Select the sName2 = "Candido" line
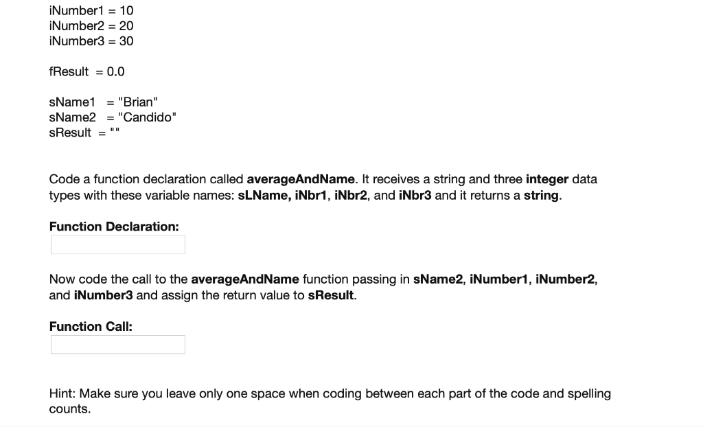Viewport: 703px width, 427px height. click(x=112, y=117)
